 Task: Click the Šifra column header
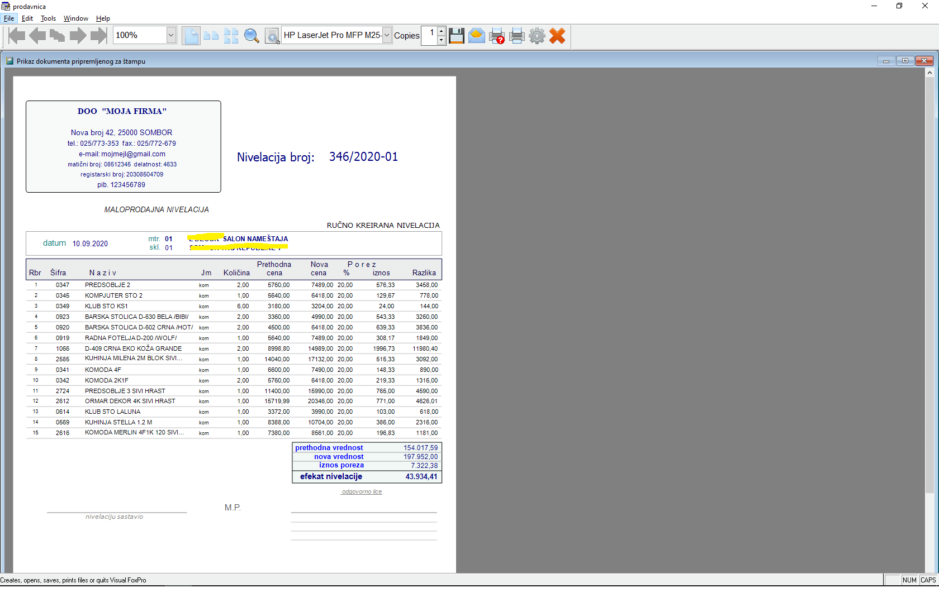click(x=58, y=273)
